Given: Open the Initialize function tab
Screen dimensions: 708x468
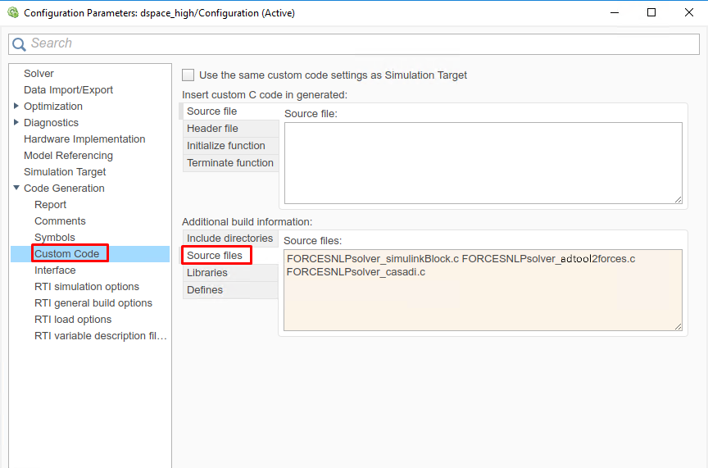Looking at the screenshot, I should click(x=225, y=146).
